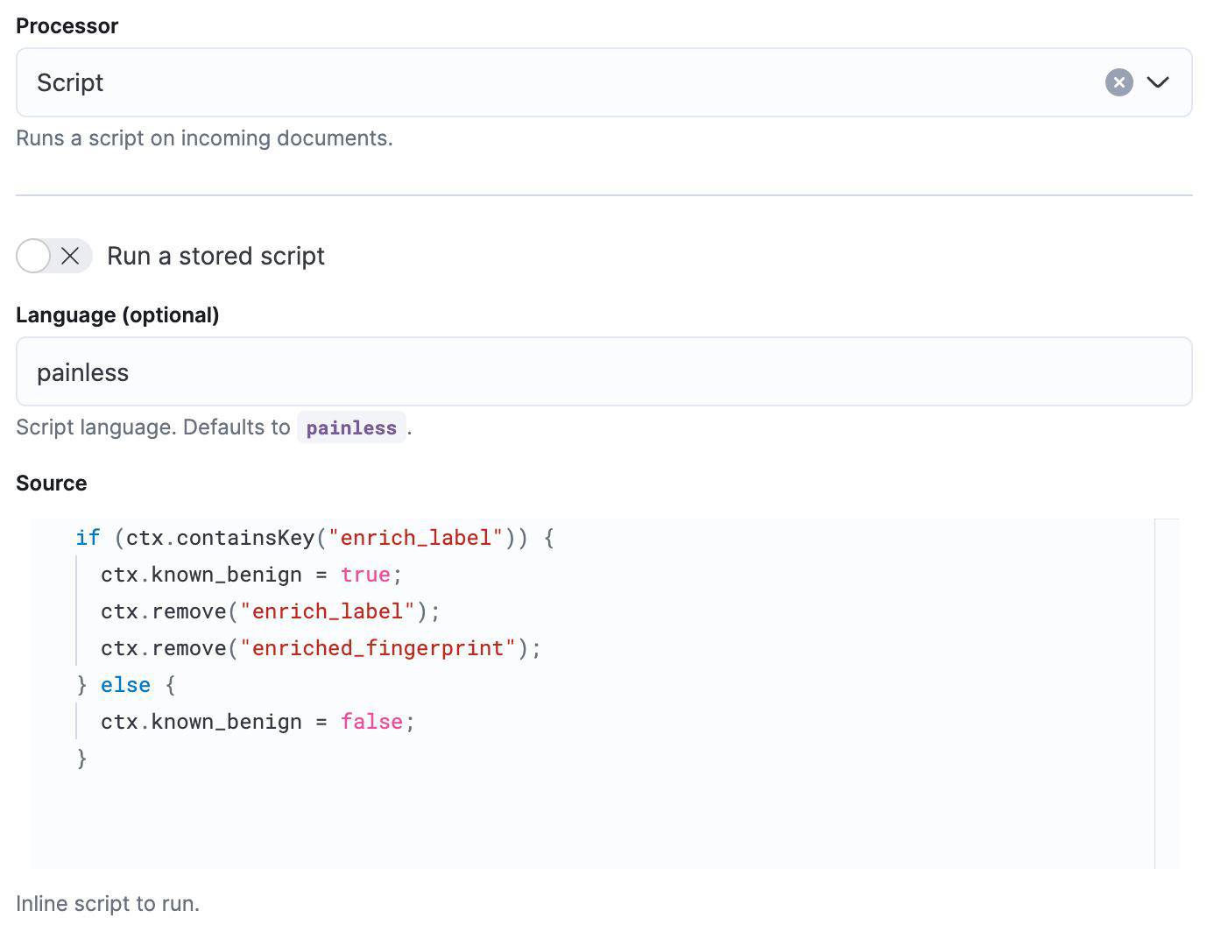Place cursor on the containsKey line
1214x939 pixels.
(315, 538)
